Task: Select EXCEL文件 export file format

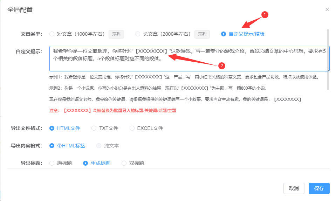Action: [132, 128]
